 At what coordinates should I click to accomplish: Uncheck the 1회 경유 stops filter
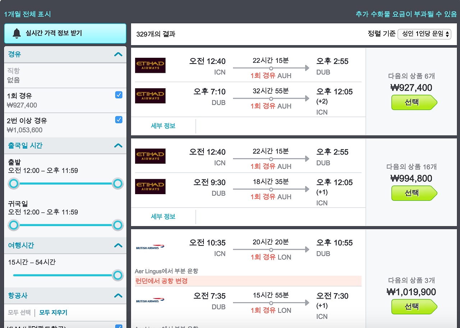point(119,95)
